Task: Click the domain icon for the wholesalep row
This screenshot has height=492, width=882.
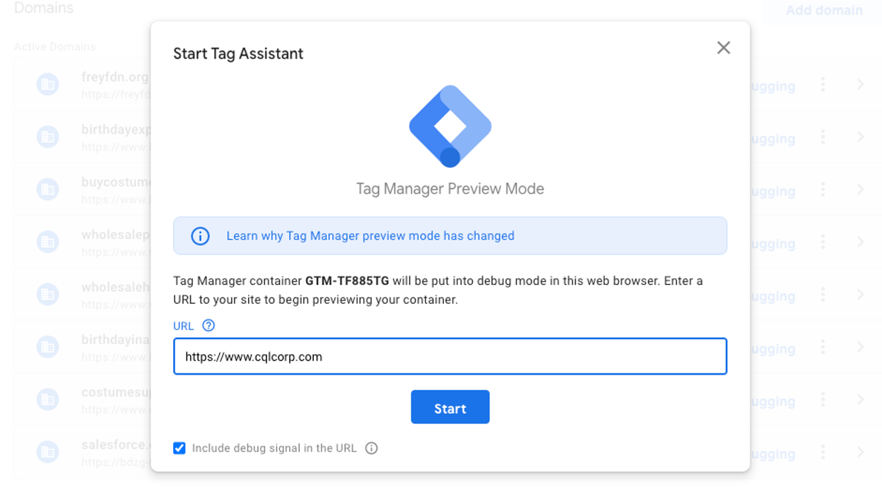Action: [47, 242]
